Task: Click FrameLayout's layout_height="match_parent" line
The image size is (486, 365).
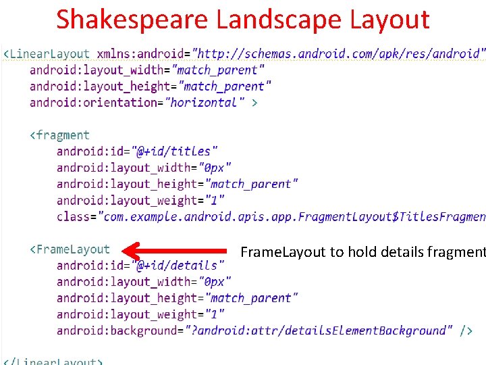Action: 178,298
